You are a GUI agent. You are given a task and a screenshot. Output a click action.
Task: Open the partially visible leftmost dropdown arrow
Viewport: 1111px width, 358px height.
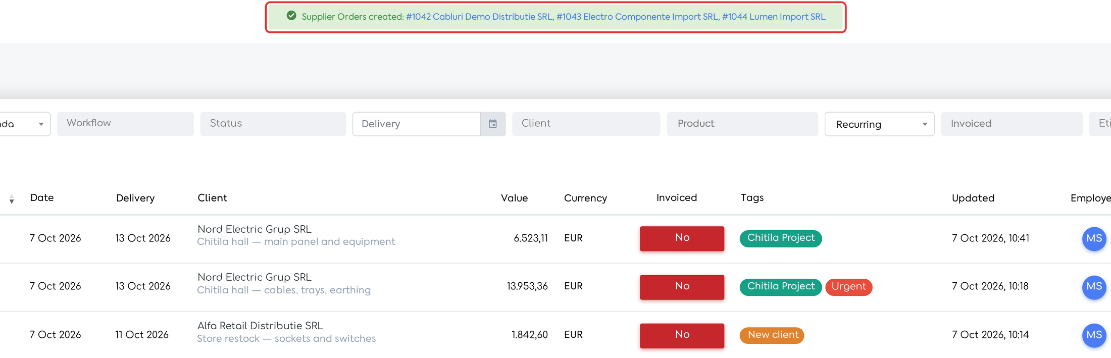pos(41,124)
